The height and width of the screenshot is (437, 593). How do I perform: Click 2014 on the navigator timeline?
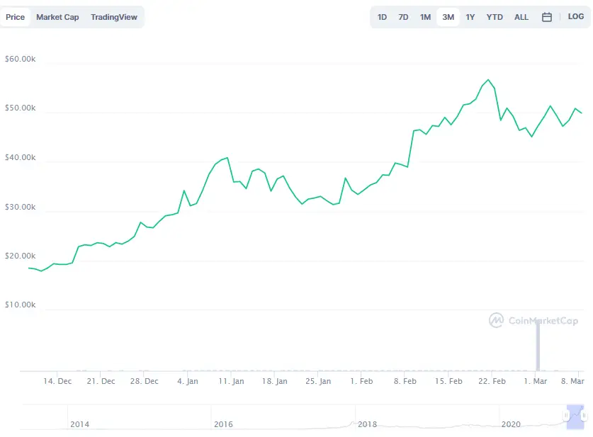[x=80, y=424]
